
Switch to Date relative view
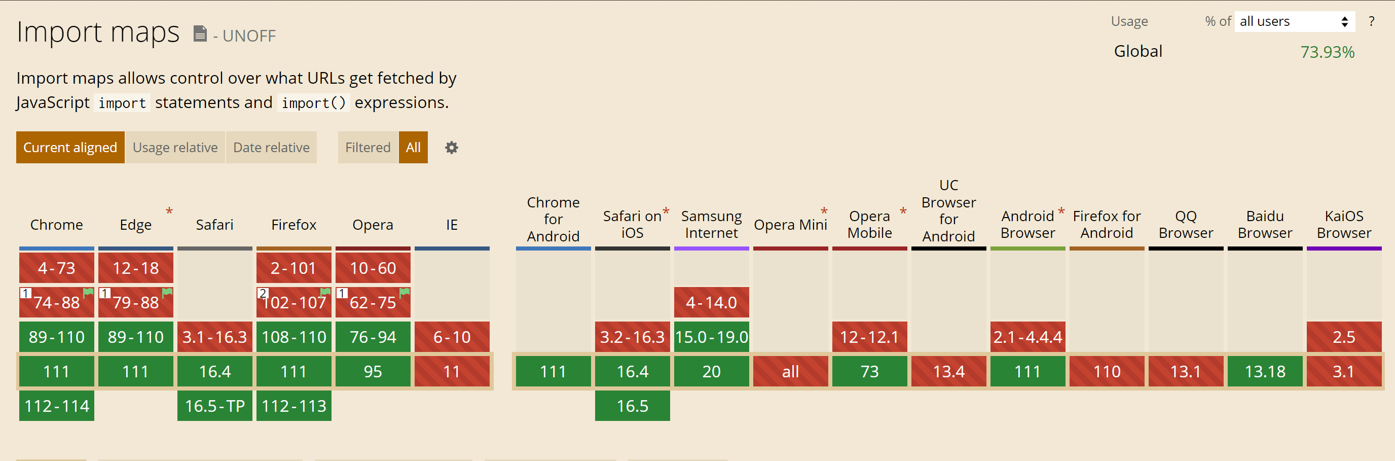[271, 148]
